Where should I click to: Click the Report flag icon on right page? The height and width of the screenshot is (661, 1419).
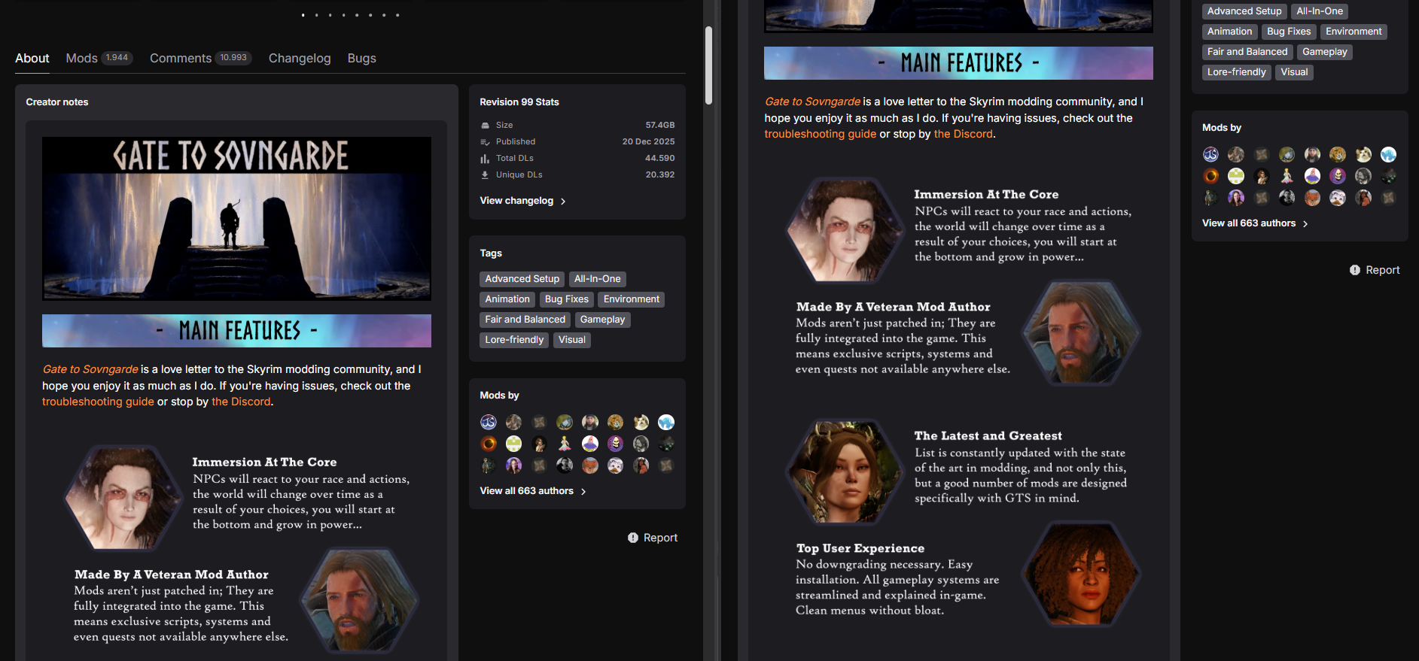[1355, 270]
